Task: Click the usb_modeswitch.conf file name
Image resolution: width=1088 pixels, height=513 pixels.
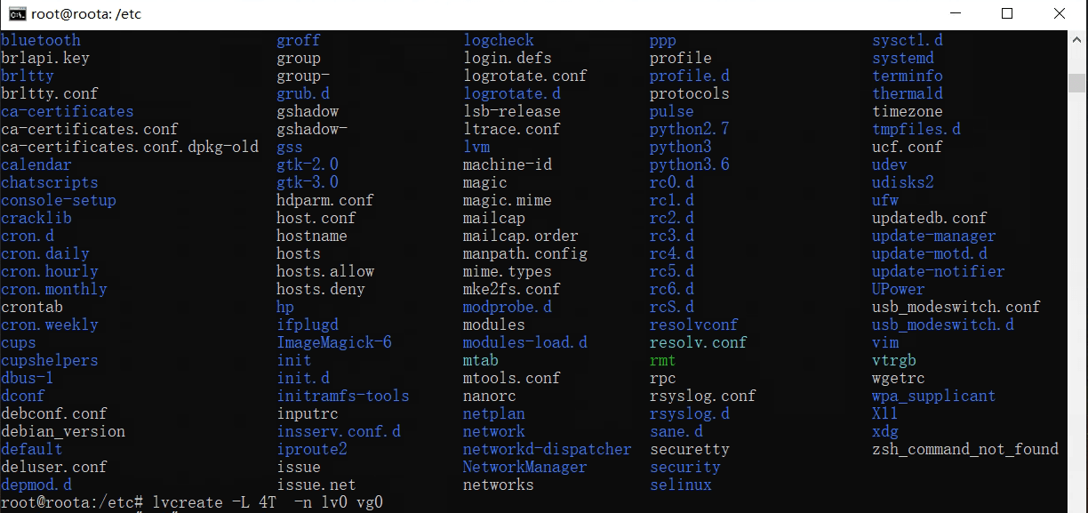Action: 956,307
